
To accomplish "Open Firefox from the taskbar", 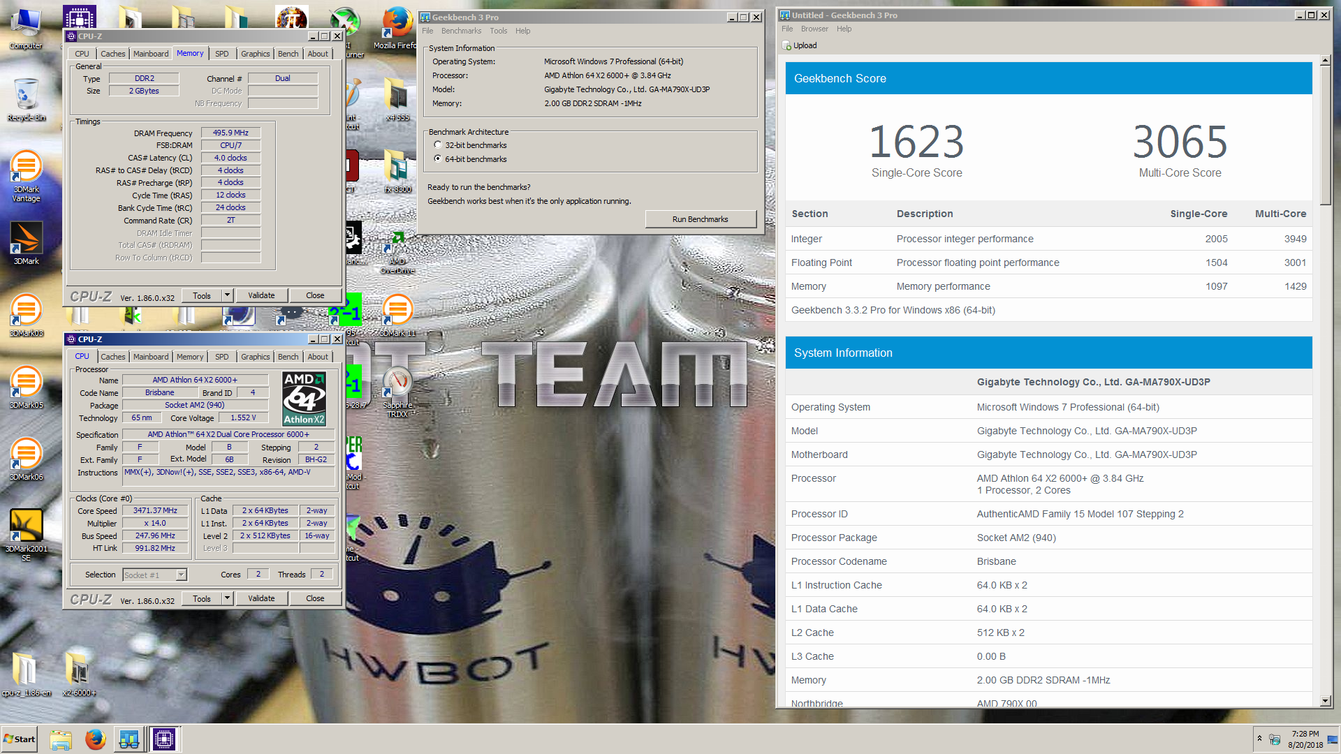I will click(95, 739).
